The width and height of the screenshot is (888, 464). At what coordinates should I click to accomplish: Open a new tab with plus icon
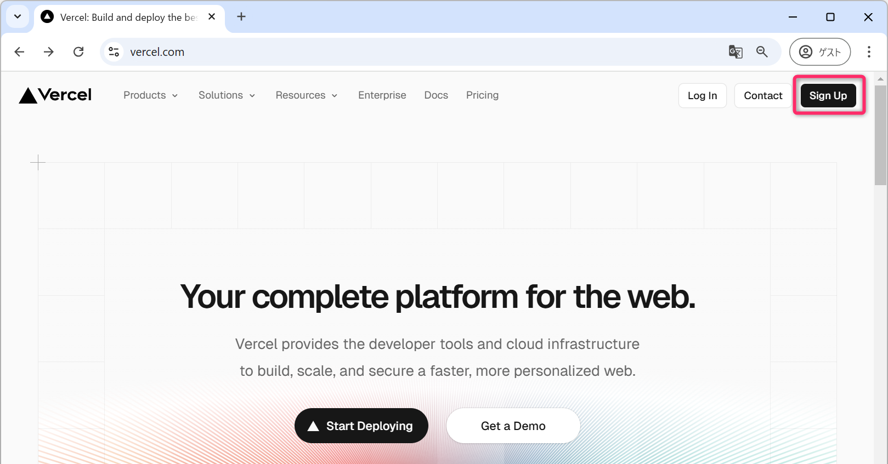click(x=241, y=17)
